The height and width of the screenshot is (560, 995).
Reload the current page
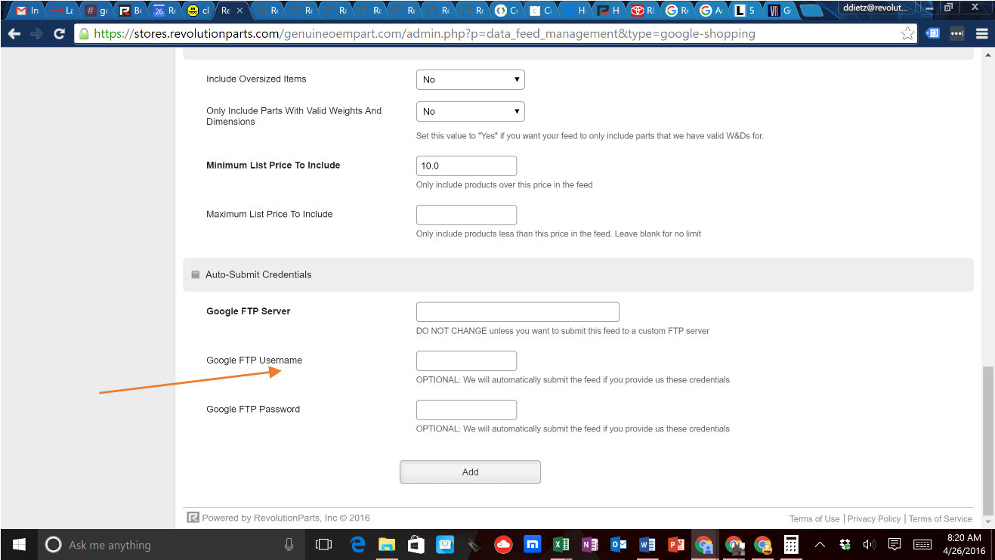[x=59, y=34]
